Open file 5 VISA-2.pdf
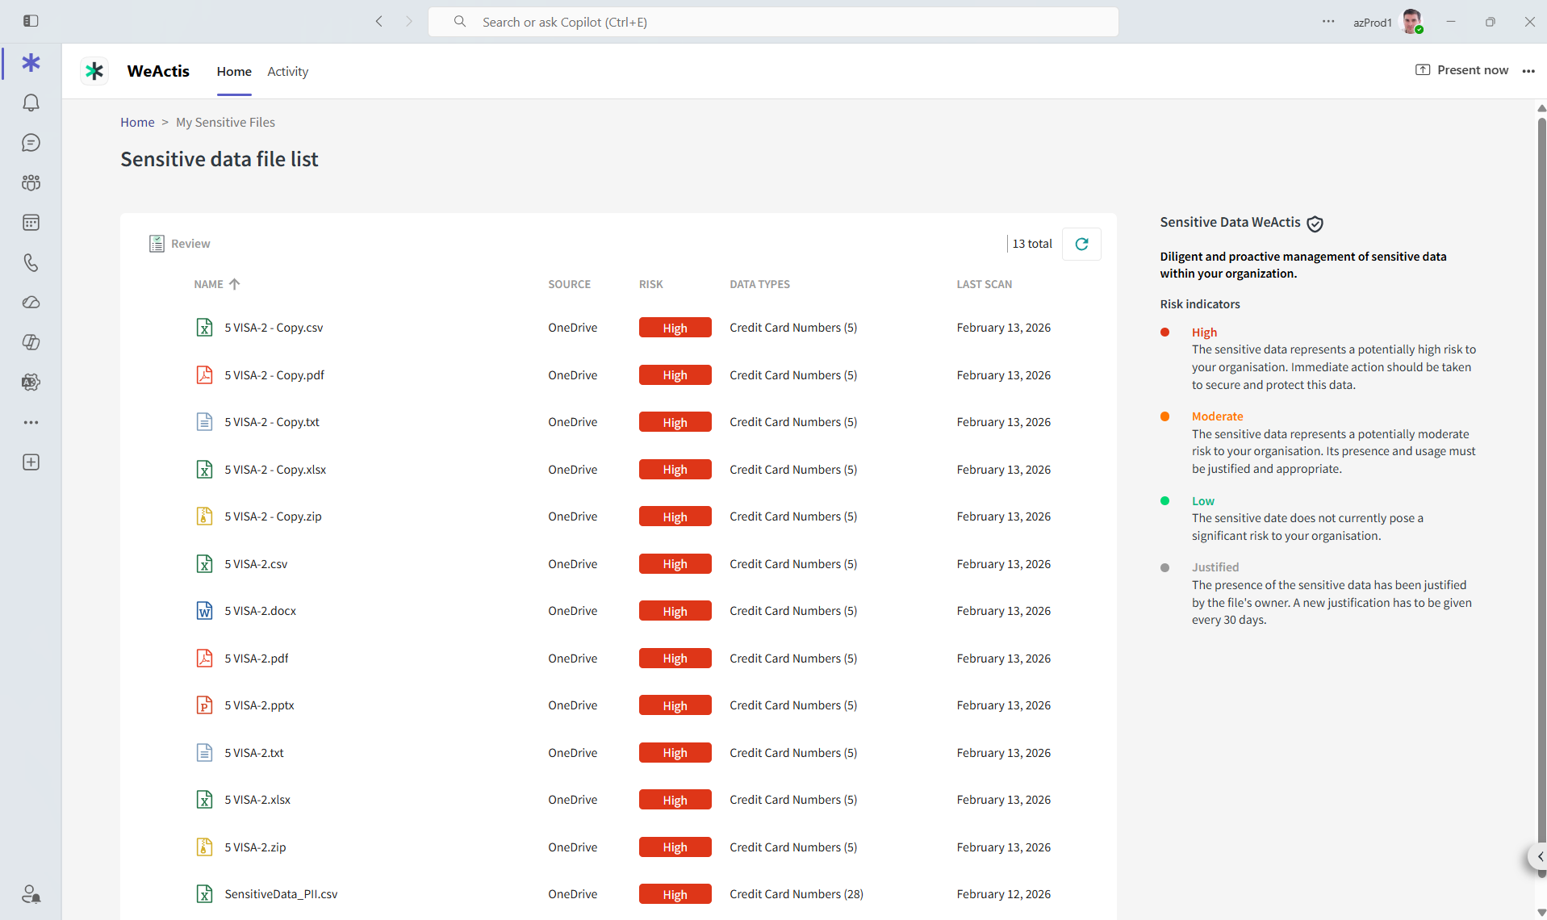 pos(256,659)
